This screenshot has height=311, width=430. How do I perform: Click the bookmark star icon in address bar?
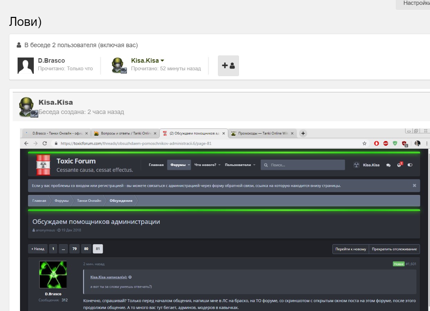pyautogui.click(x=364, y=143)
